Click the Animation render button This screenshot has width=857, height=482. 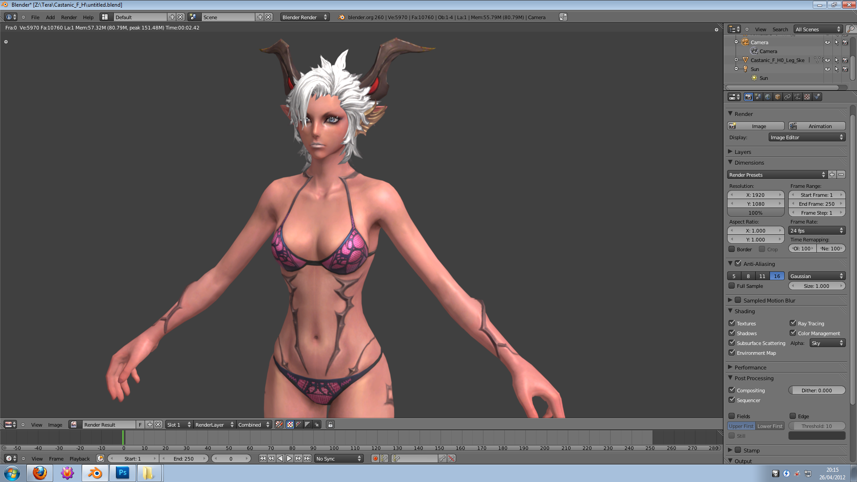pyautogui.click(x=817, y=126)
